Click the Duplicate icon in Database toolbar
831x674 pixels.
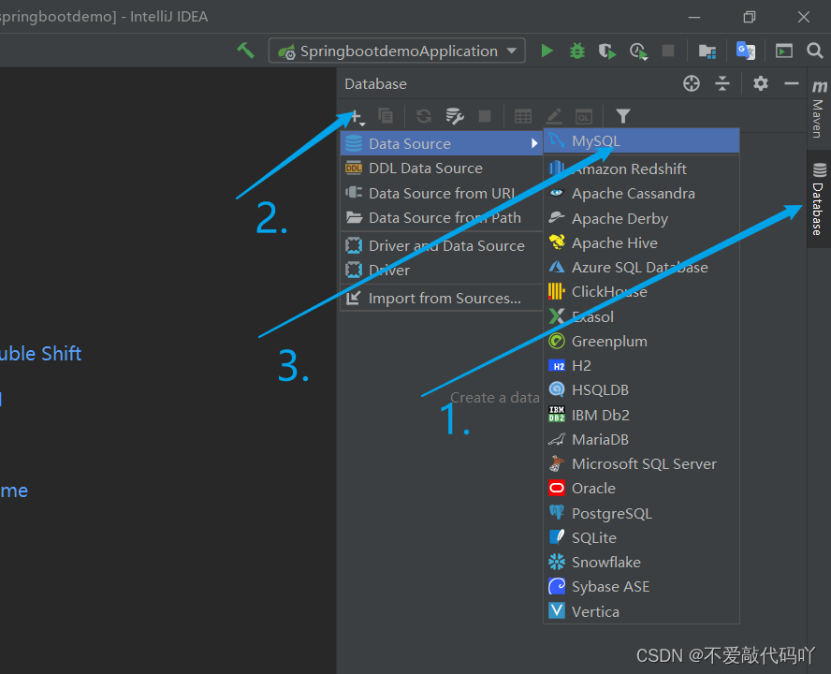[386, 115]
